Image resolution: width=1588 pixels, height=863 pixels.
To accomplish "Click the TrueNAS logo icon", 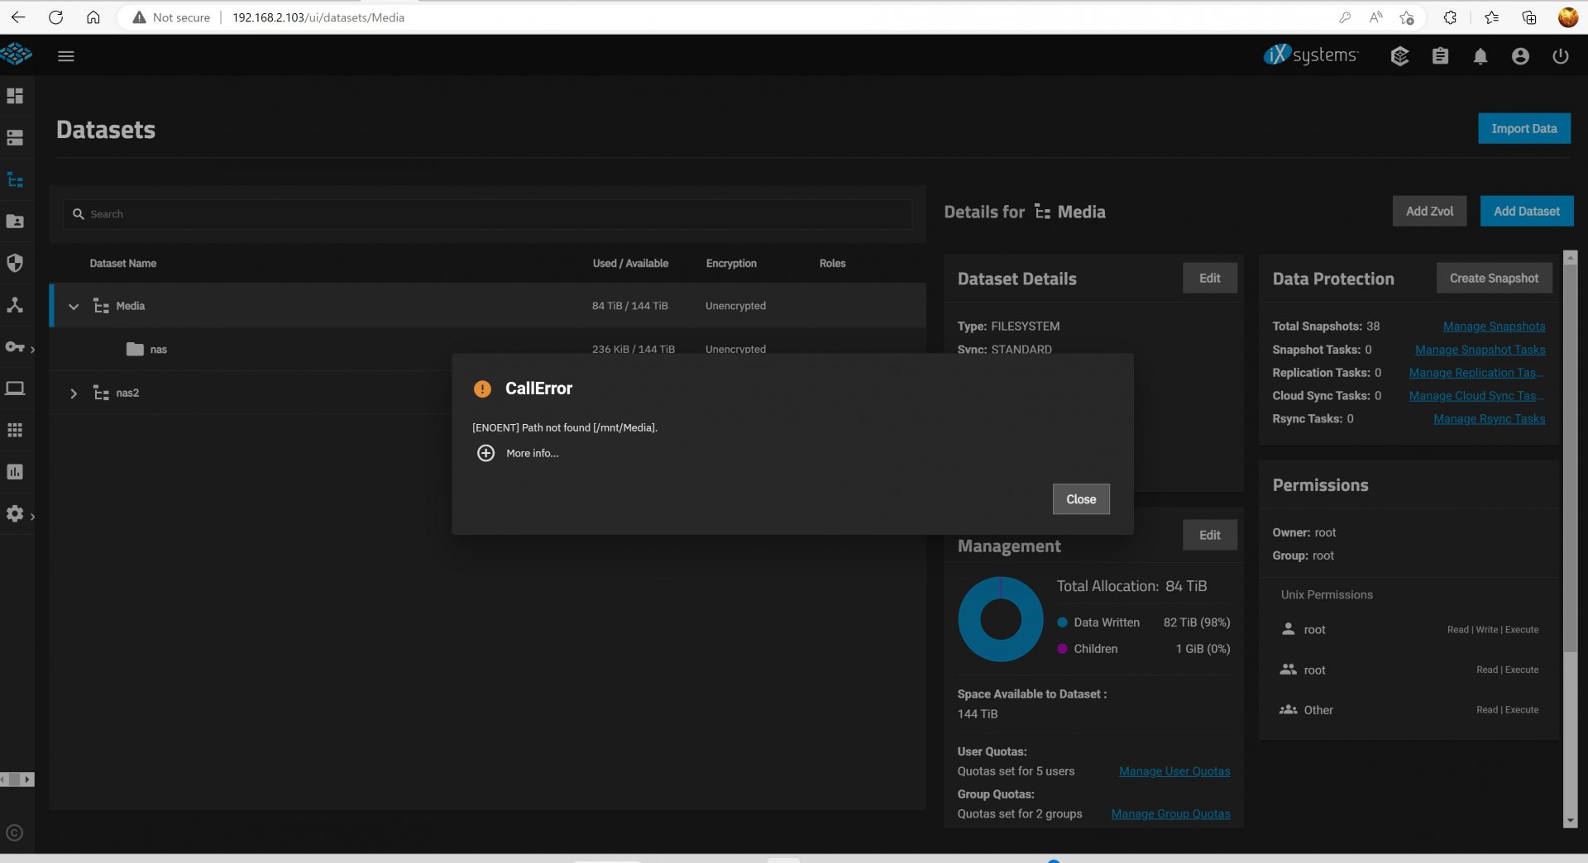I will 16,55.
